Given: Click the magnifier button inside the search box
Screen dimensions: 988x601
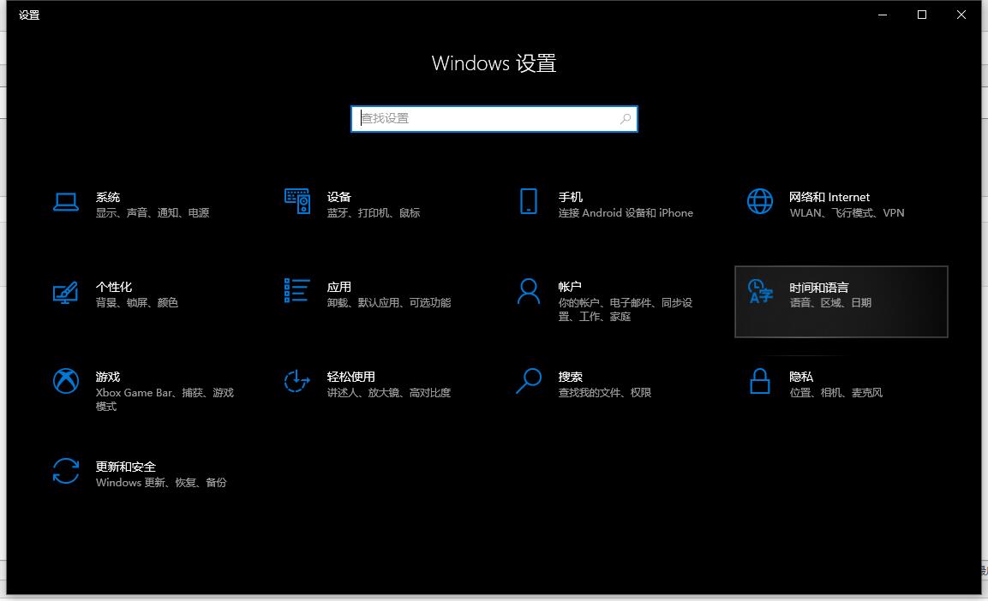Looking at the screenshot, I should pyautogui.click(x=626, y=119).
